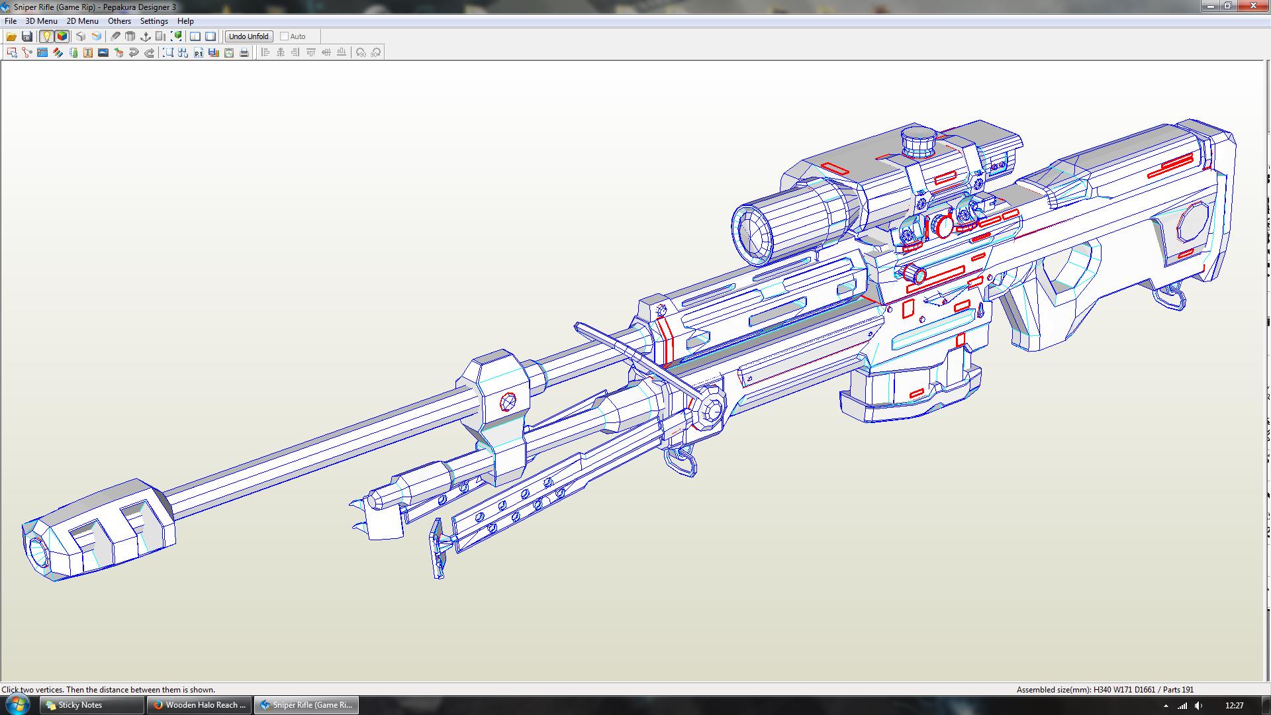
Task: Toggle the colored cube texture display
Action: pyautogui.click(x=62, y=36)
